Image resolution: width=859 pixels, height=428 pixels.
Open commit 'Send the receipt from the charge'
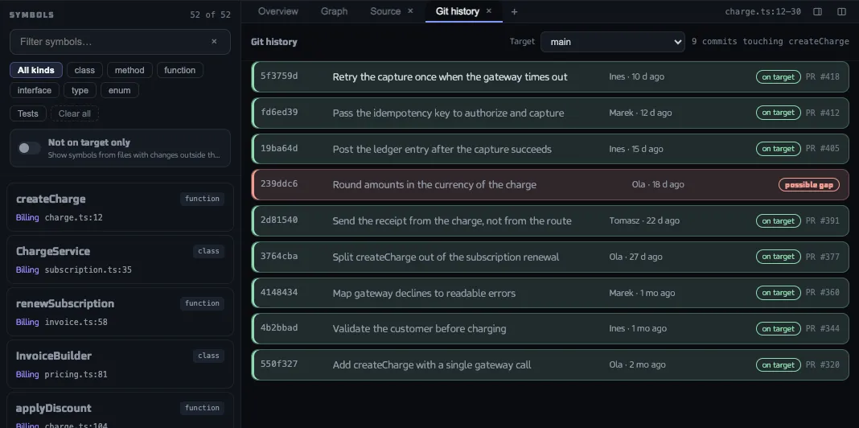point(452,221)
